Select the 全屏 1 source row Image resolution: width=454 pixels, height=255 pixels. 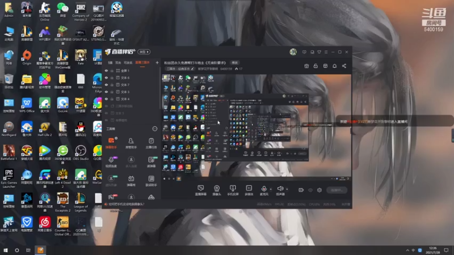131,70
